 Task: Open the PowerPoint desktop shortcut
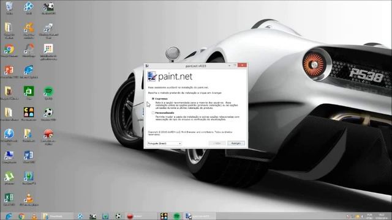[x=9, y=72]
